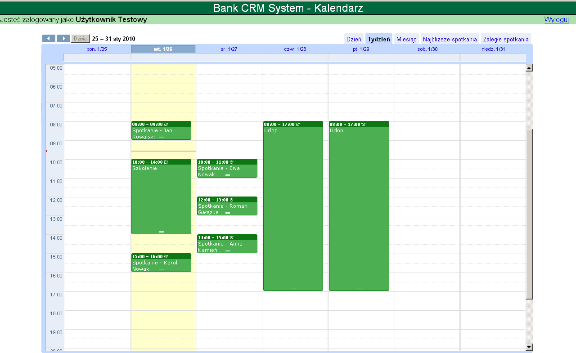The width and height of the screenshot is (576, 353).
Task: Grab resize handle of Ewa Nowak event
Action: [x=228, y=175]
